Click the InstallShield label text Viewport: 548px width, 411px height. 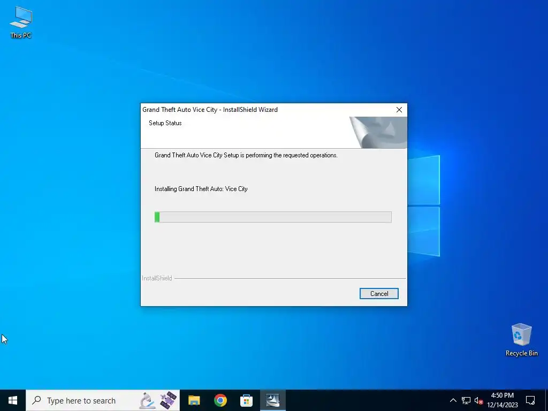[x=157, y=278]
